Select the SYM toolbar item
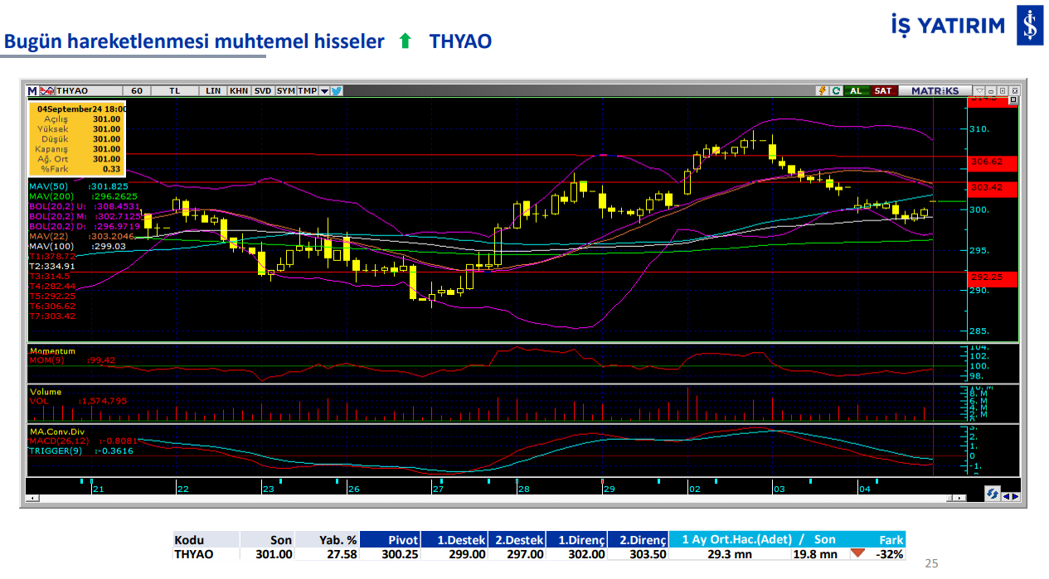 285,90
